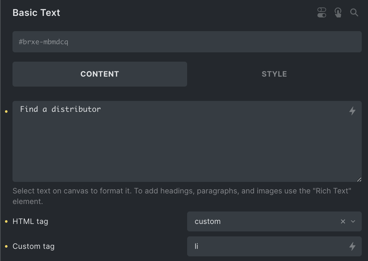Click the yellow dot next to HTML tag
Viewport: 368px width, 261px height.
(x=6, y=221)
